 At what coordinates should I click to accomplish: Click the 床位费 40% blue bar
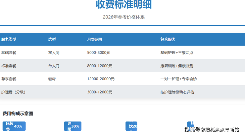coord(14,126)
